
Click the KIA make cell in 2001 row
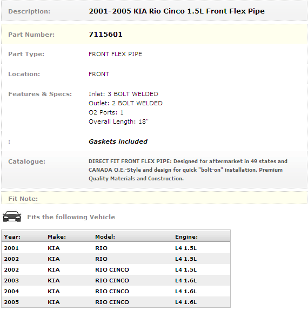[x=53, y=248]
